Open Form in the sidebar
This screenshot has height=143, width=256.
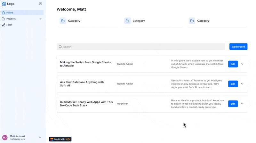pyautogui.click(x=22, y=25)
